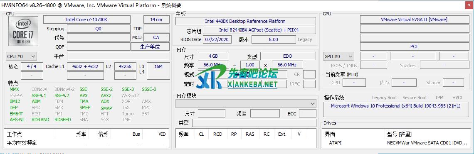The width and height of the screenshot is (474, 154).
Task: Click the Intel Core i7 10th Gen logo
Action: 23,32
